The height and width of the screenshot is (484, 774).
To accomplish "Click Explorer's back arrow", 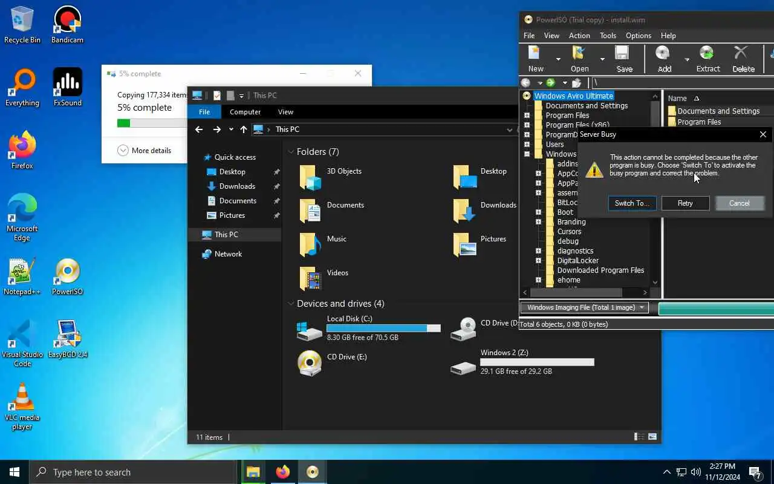I will (x=199, y=129).
